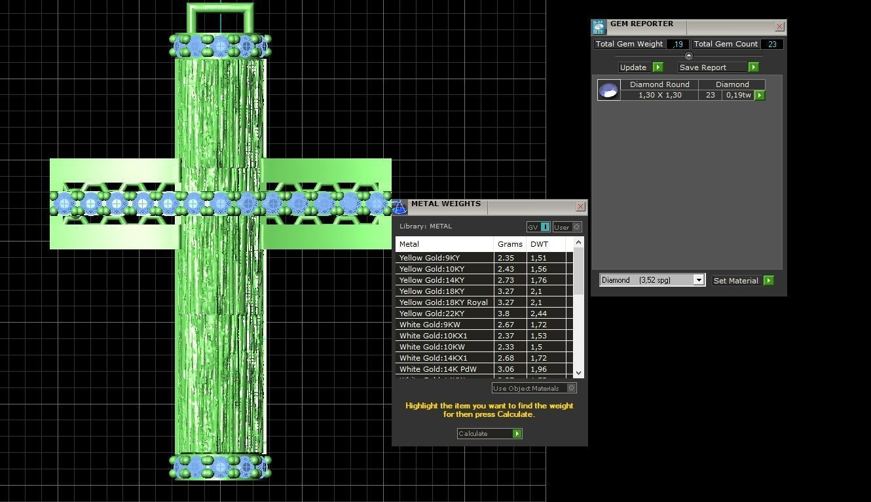Click the 2,44 DWT value for 22KY

coord(546,314)
